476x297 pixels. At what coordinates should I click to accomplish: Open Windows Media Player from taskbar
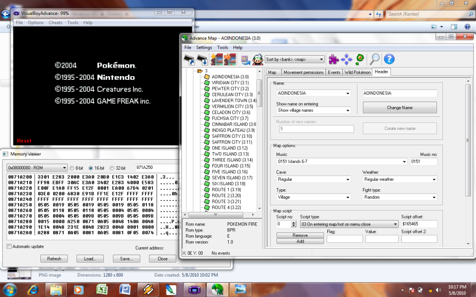pyautogui.click(x=78, y=290)
